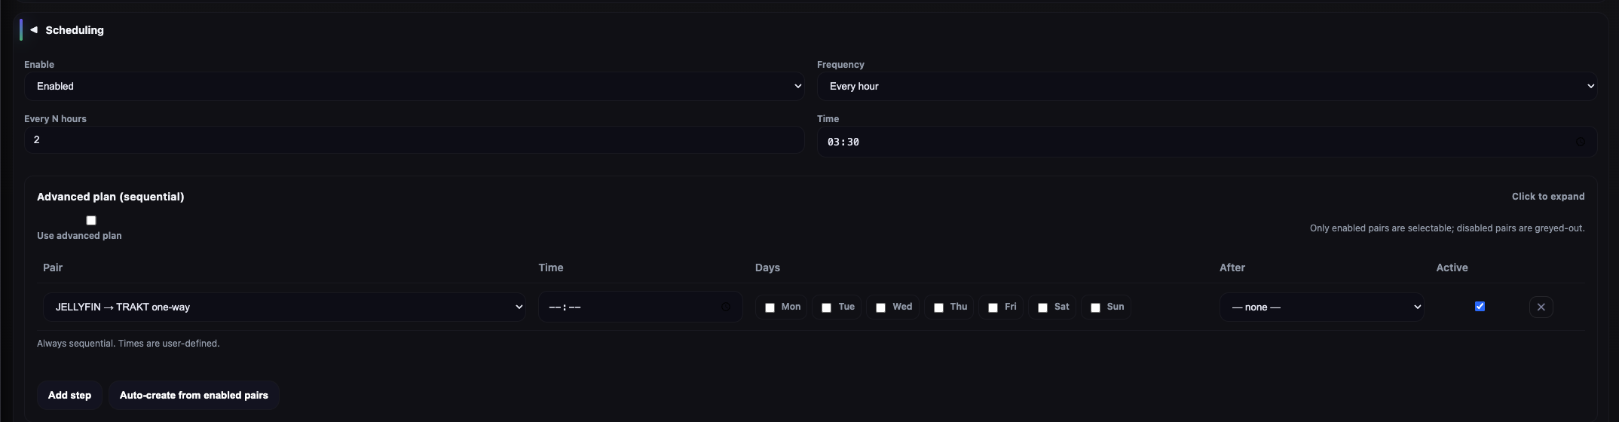Check the Sat day checkbox
The height and width of the screenshot is (422, 1619).
coord(1042,307)
